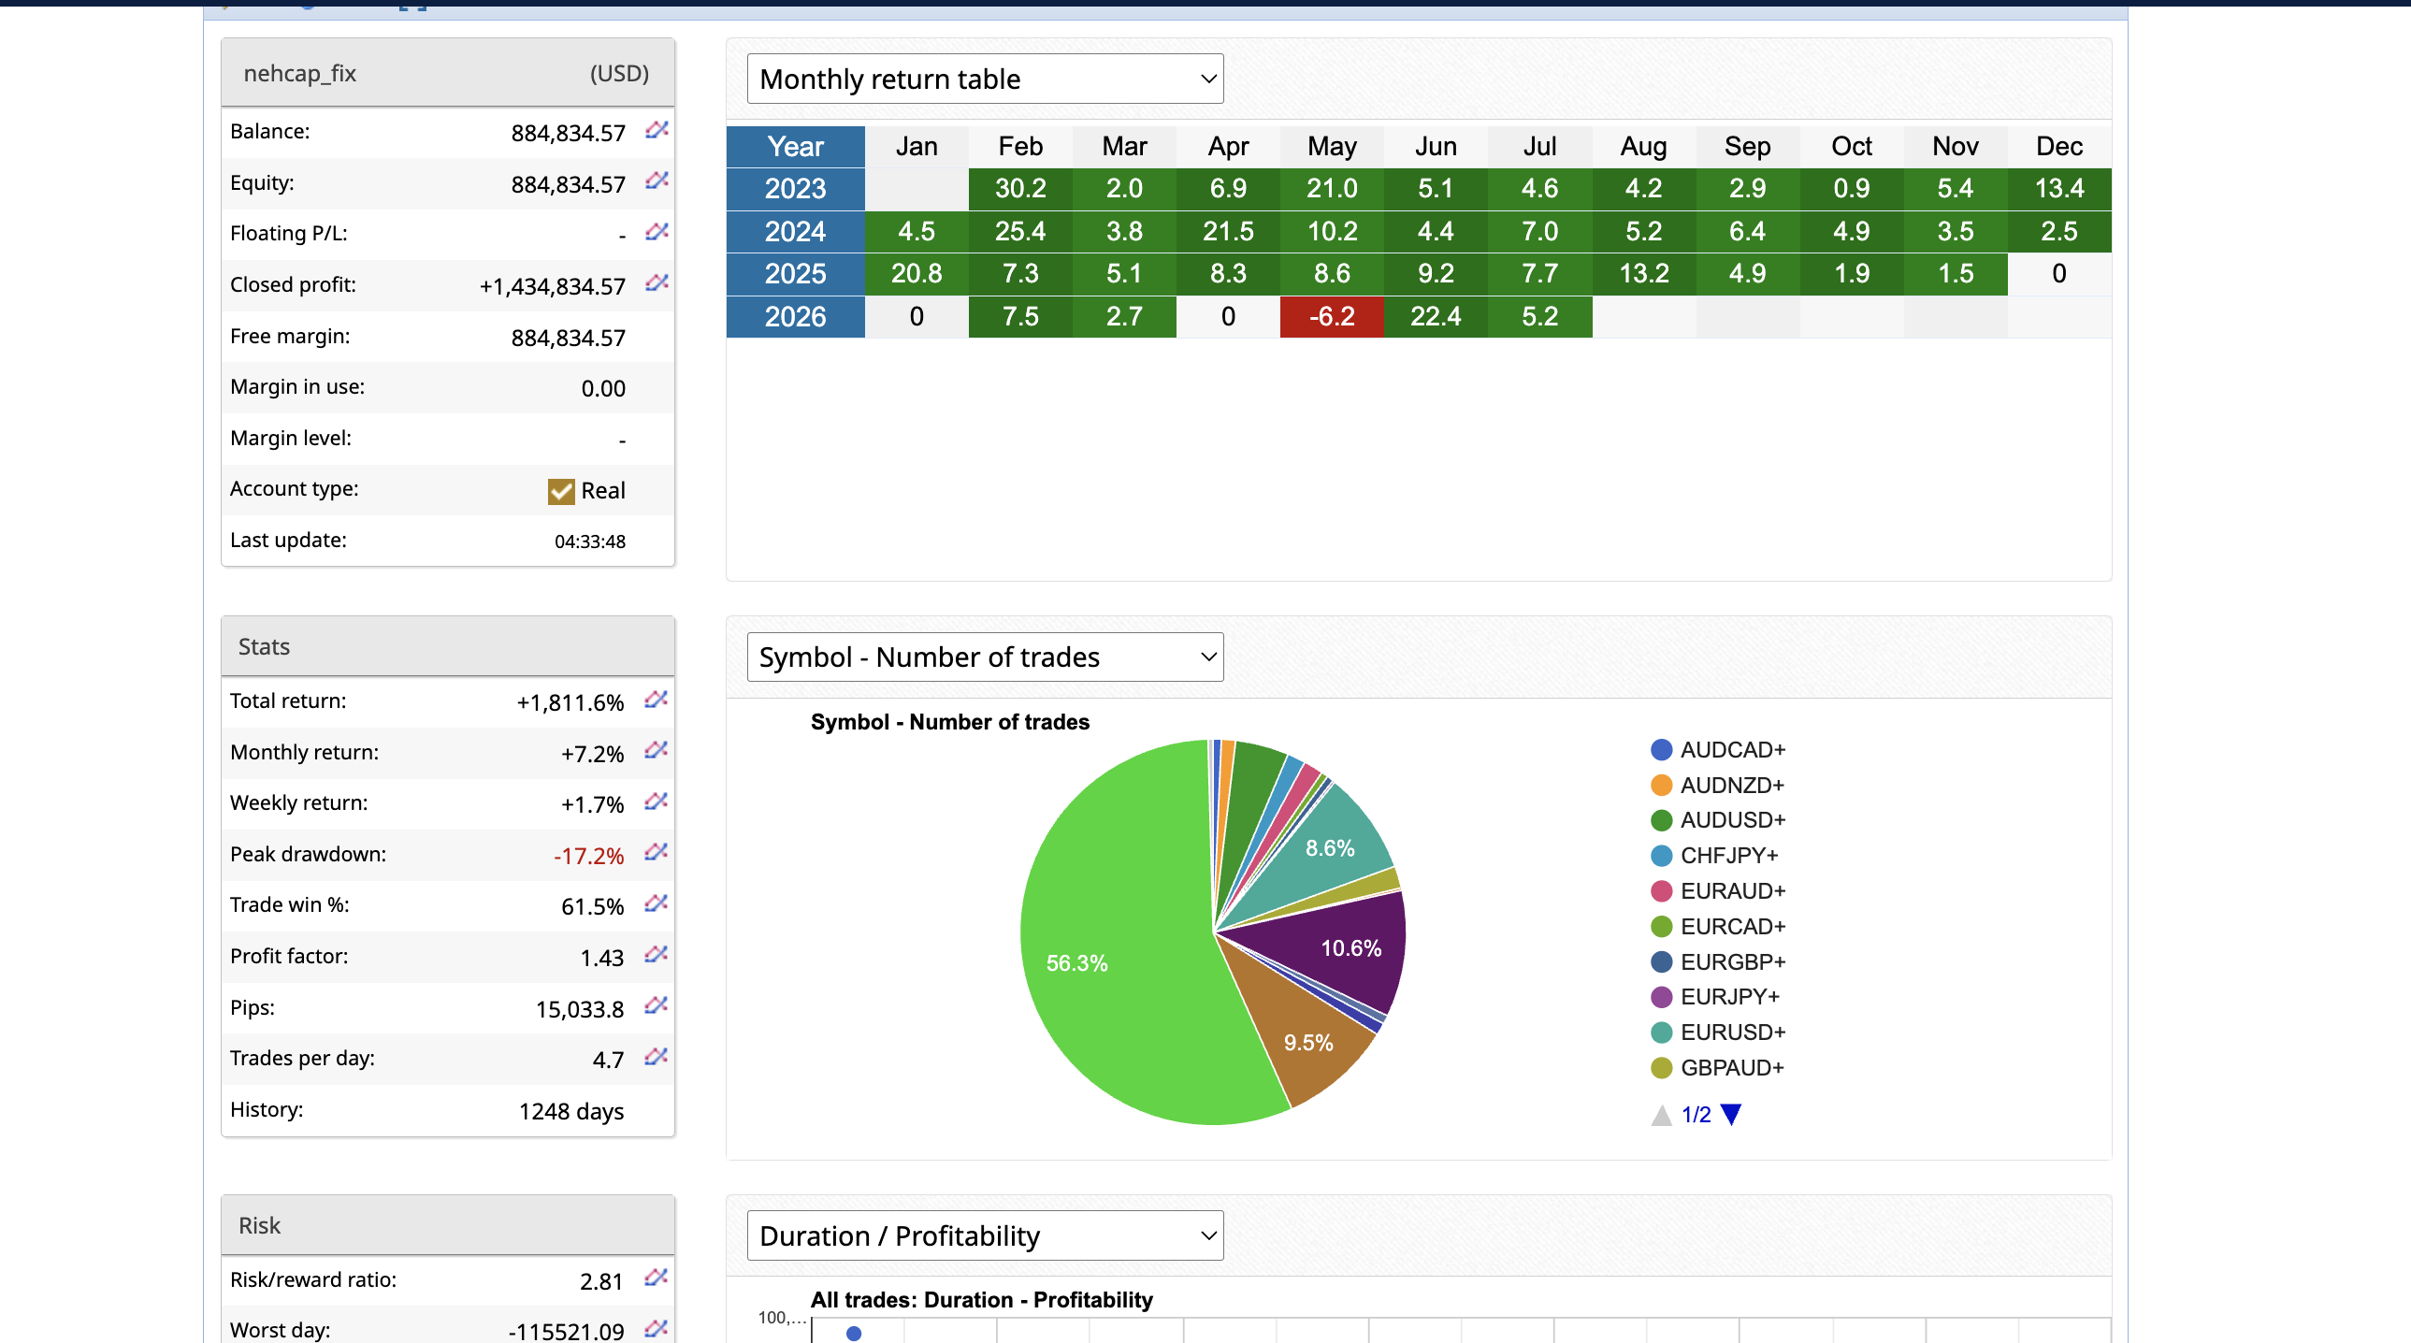
Task: Click the -17.2% peak drawdown value
Action: point(587,857)
